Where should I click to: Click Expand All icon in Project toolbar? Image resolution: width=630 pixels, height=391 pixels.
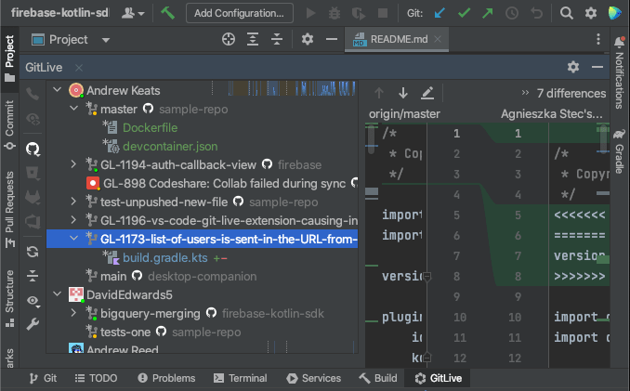[253, 39]
